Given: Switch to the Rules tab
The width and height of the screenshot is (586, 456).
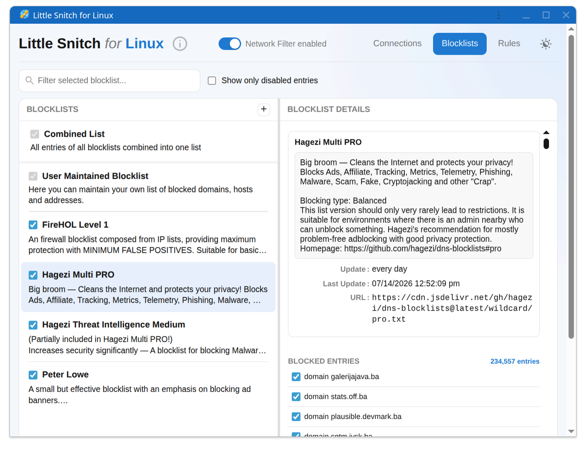Looking at the screenshot, I should [x=509, y=44].
